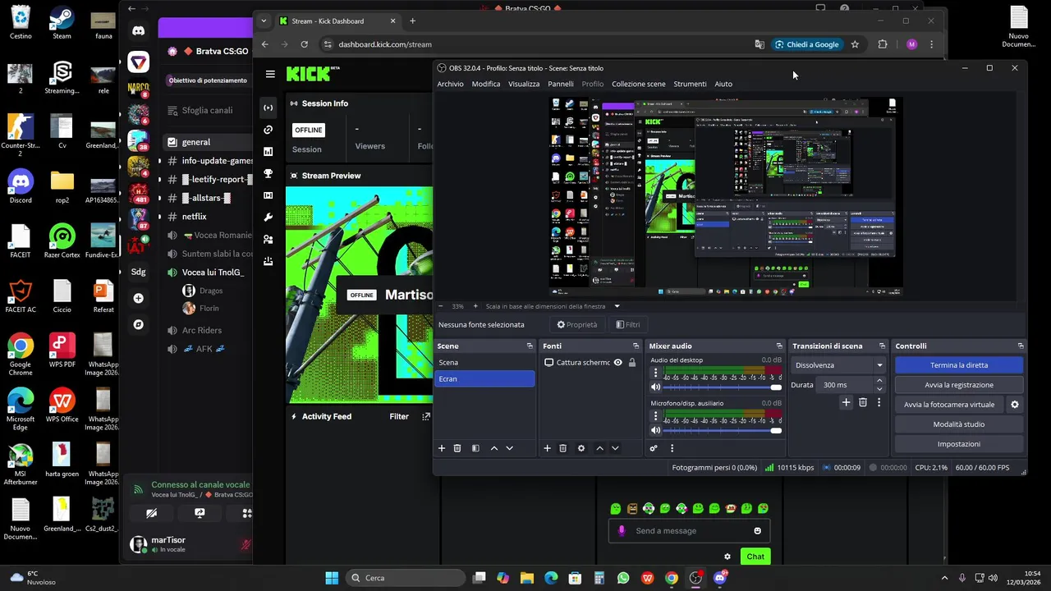Increase Durata value with up arrow
The height and width of the screenshot is (591, 1051).
pyautogui.click(x=879, y=381)
